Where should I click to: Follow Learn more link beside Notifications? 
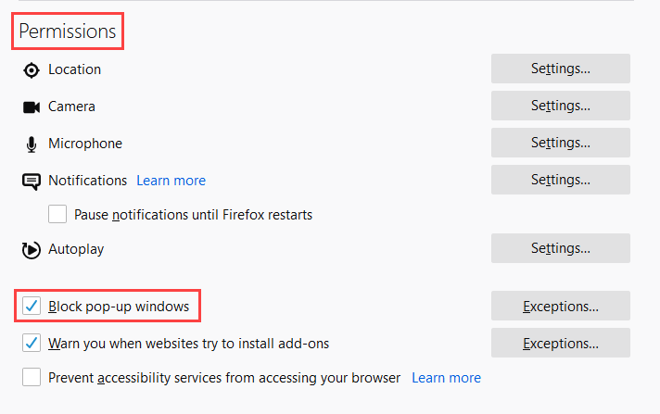171,181
